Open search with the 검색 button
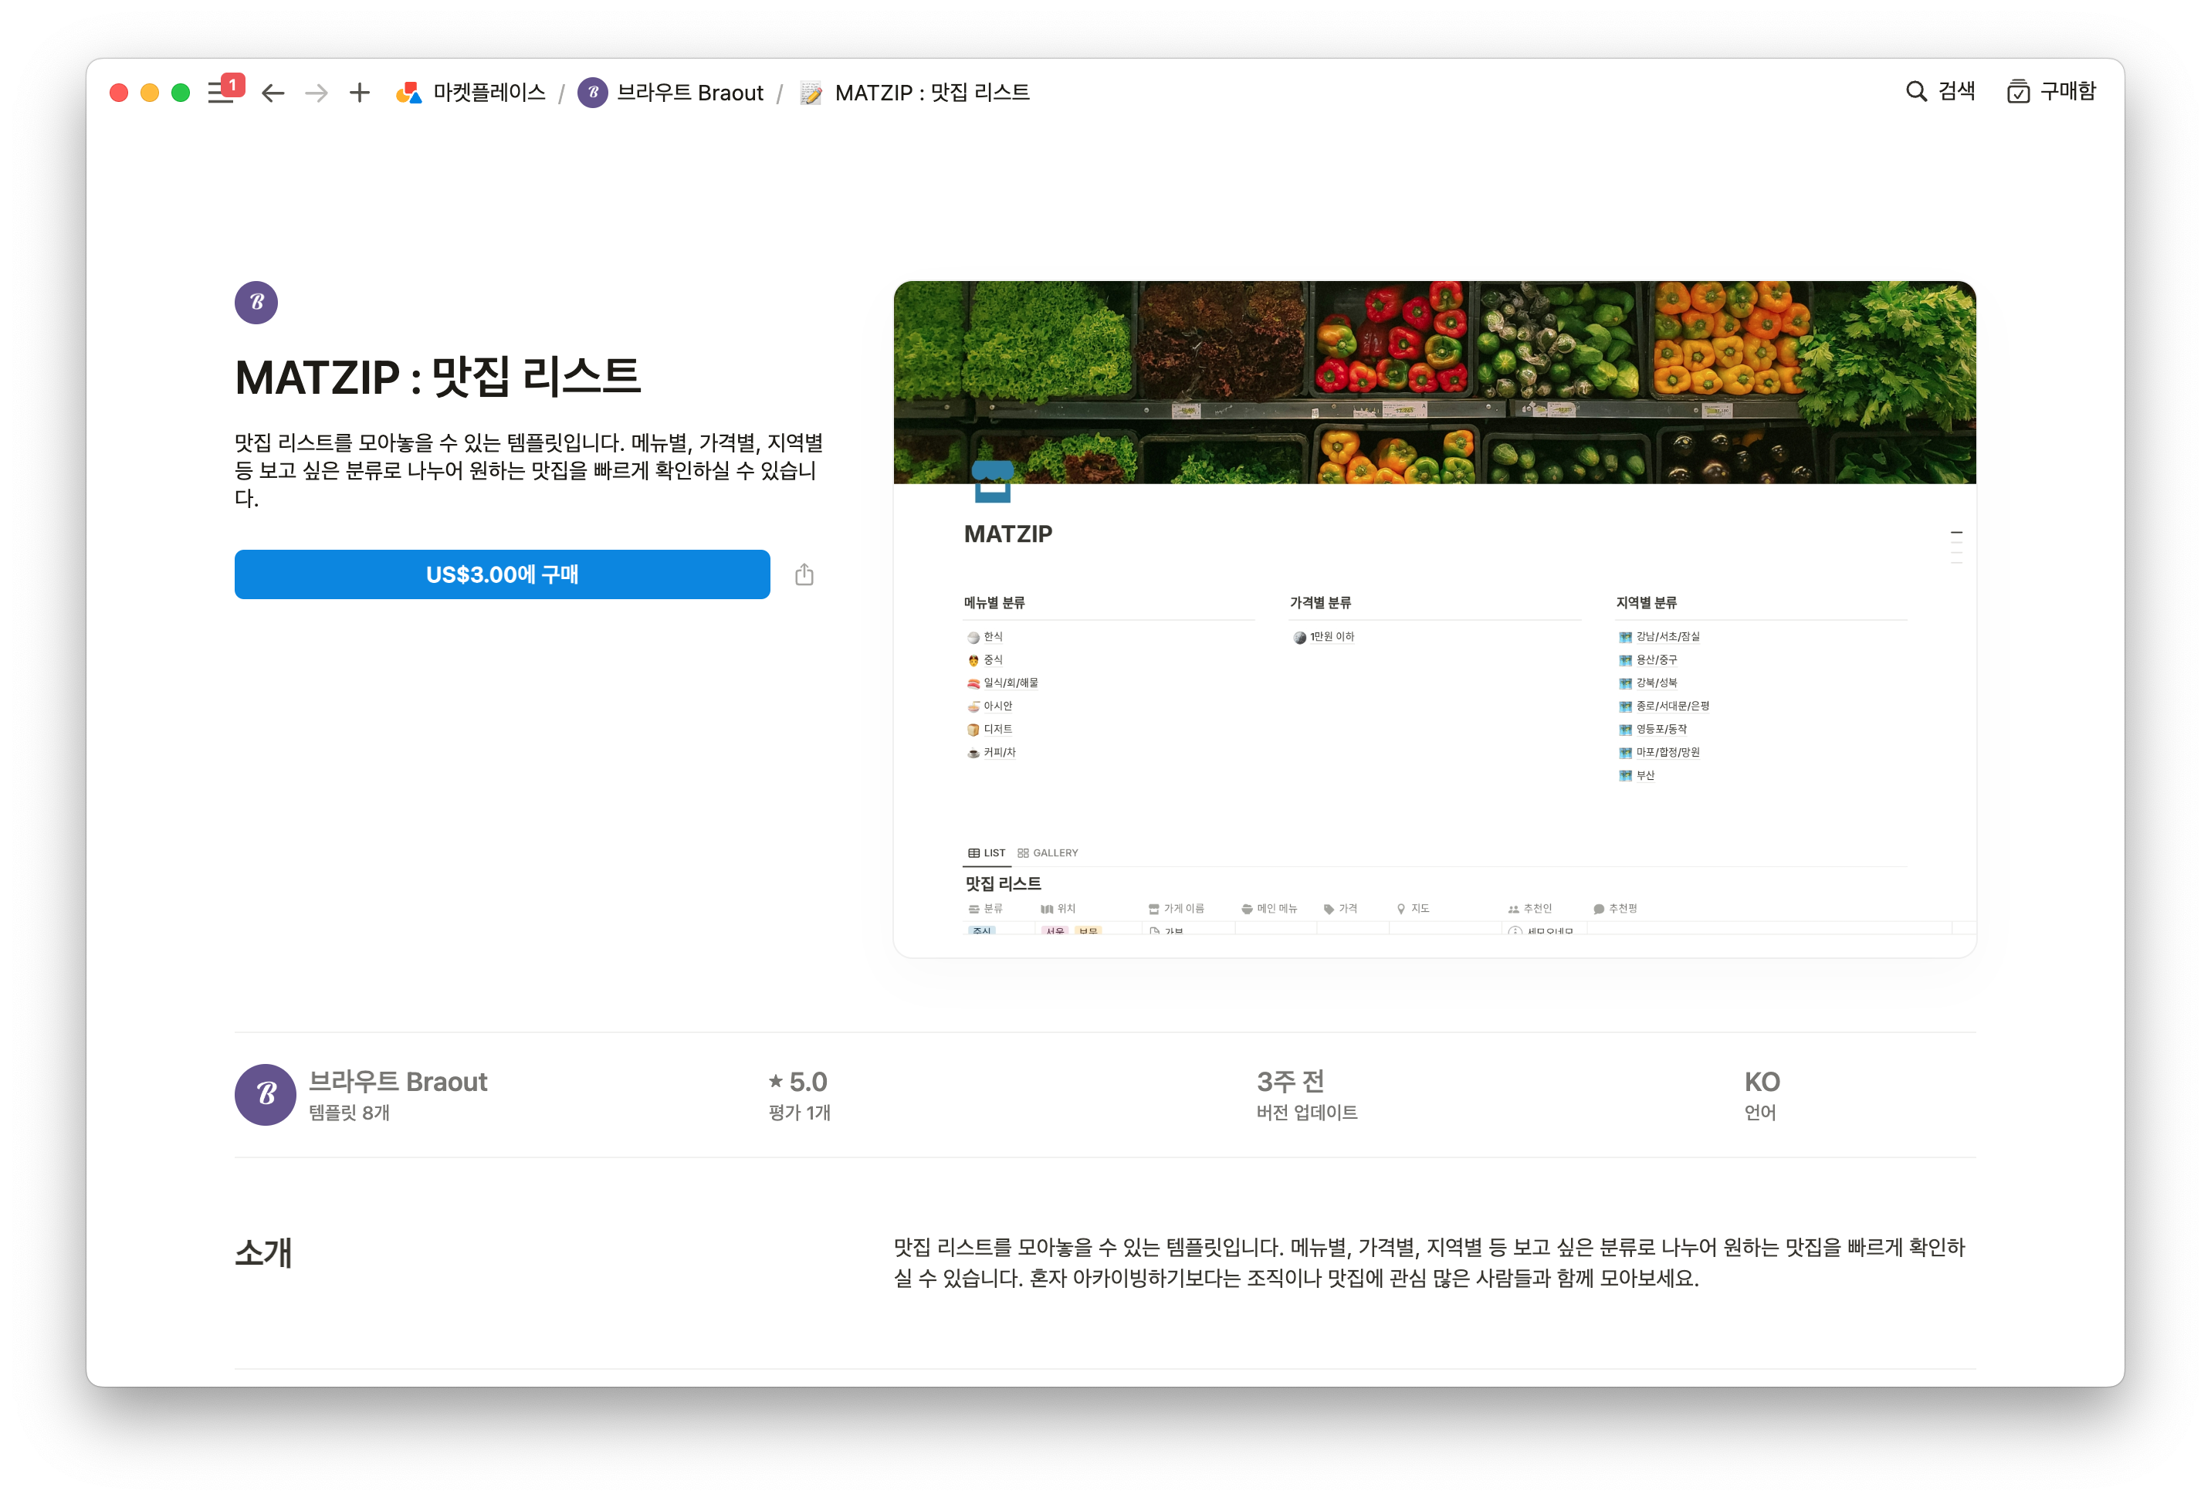The image size is (2211, 1501). 1941,91
